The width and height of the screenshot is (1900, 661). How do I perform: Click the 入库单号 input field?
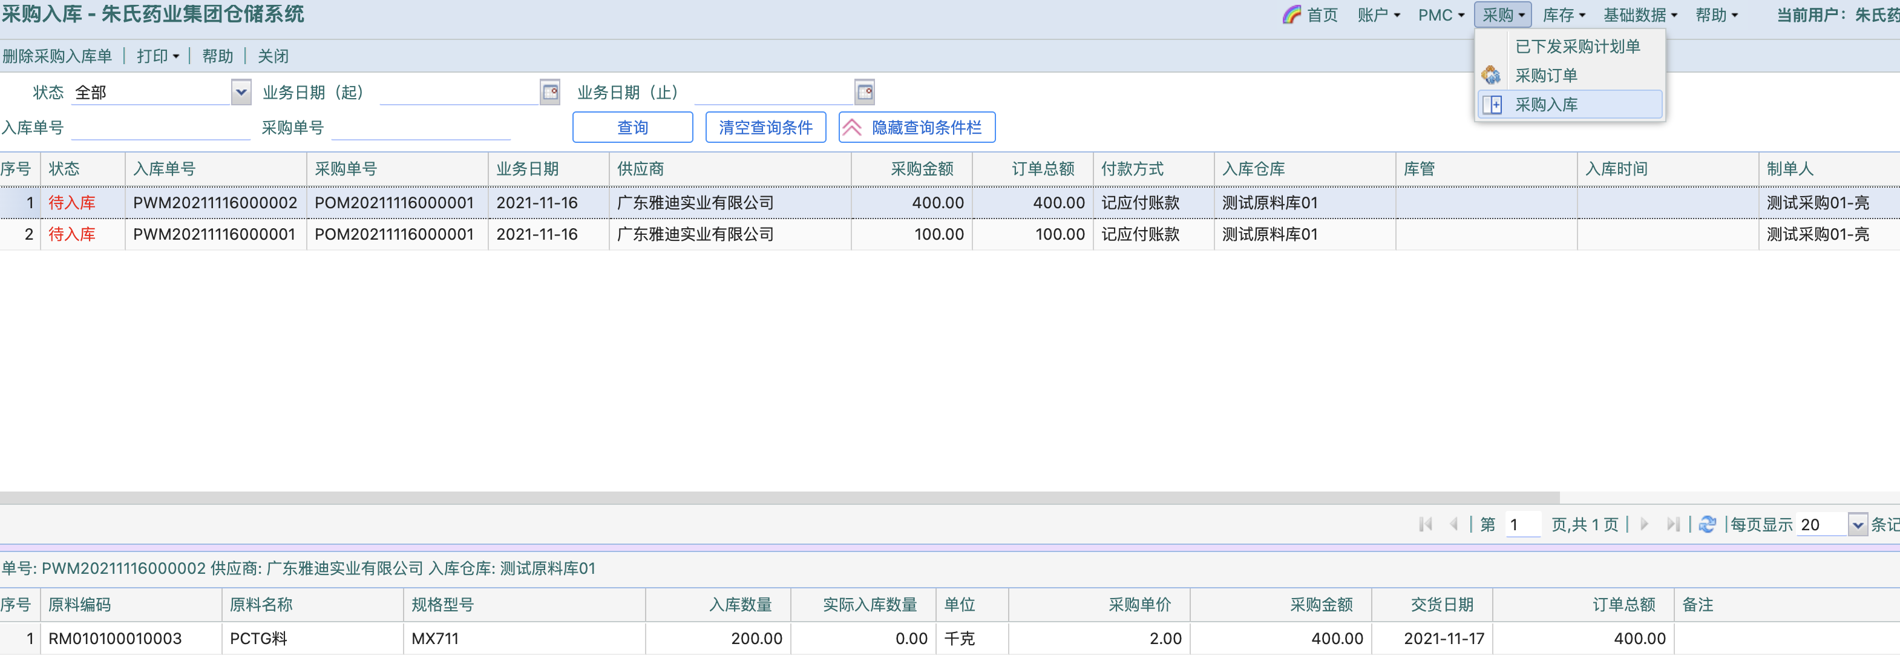160,128
